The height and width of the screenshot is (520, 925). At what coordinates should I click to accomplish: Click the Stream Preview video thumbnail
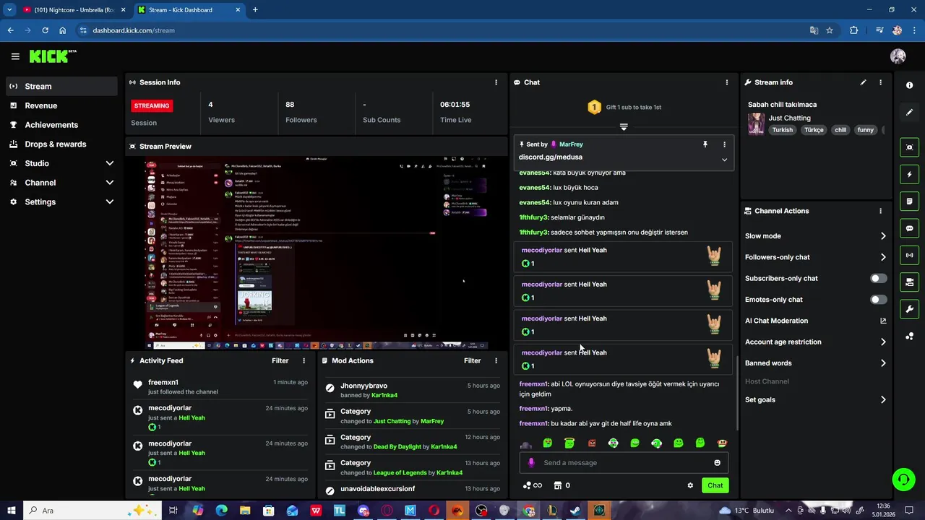(317, 252)
